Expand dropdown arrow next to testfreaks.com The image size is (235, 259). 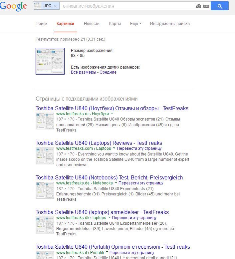tap(114, 148)
